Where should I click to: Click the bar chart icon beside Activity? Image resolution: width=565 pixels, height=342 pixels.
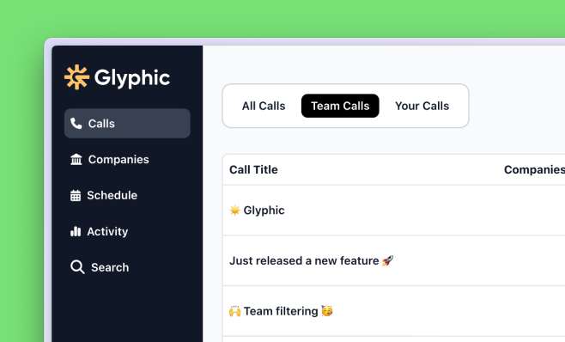[x=76, y=231]
